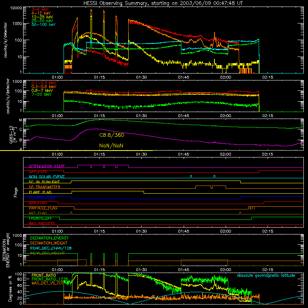Click the 10000 tick label on top panel

16,8
